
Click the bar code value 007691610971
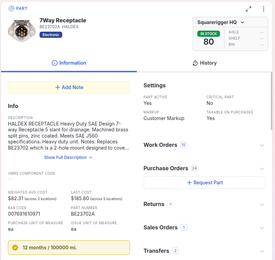pos(24,214)
